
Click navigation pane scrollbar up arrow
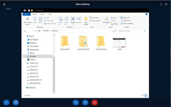[x=54, y=35]
